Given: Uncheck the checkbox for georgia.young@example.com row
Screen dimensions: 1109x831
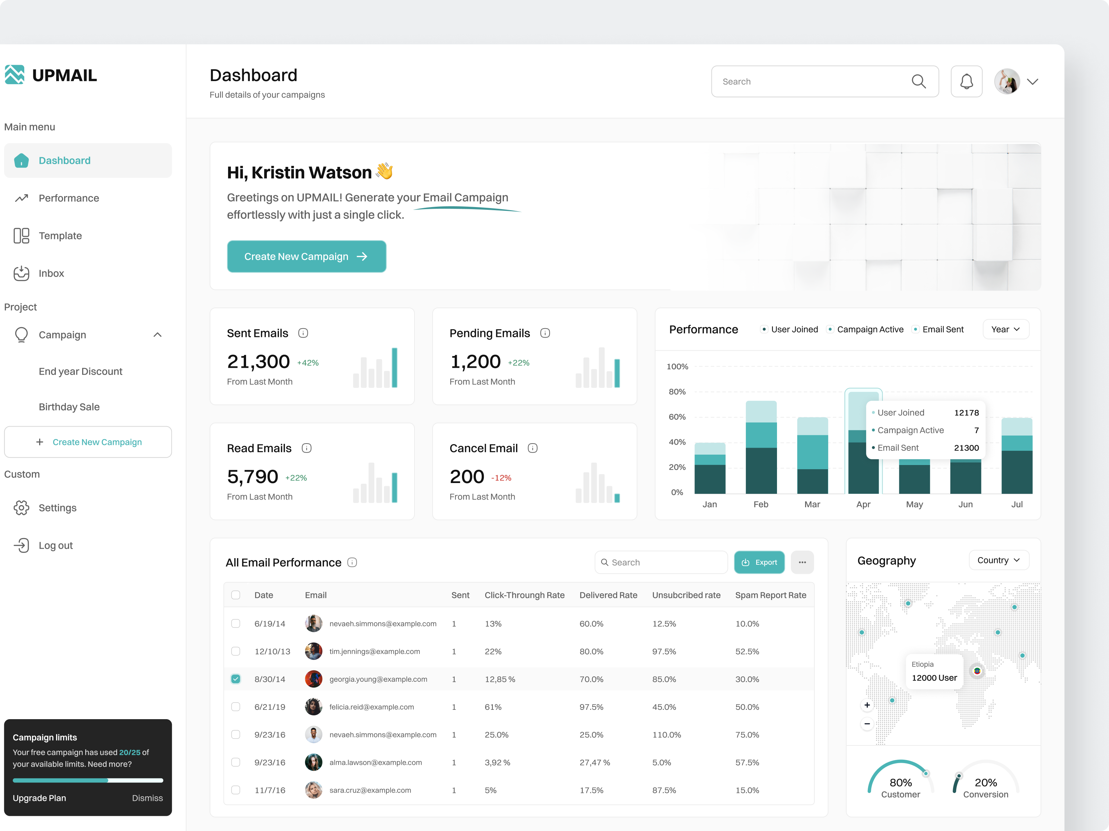Looking at the screenshot, I should (x=236, y=679).
